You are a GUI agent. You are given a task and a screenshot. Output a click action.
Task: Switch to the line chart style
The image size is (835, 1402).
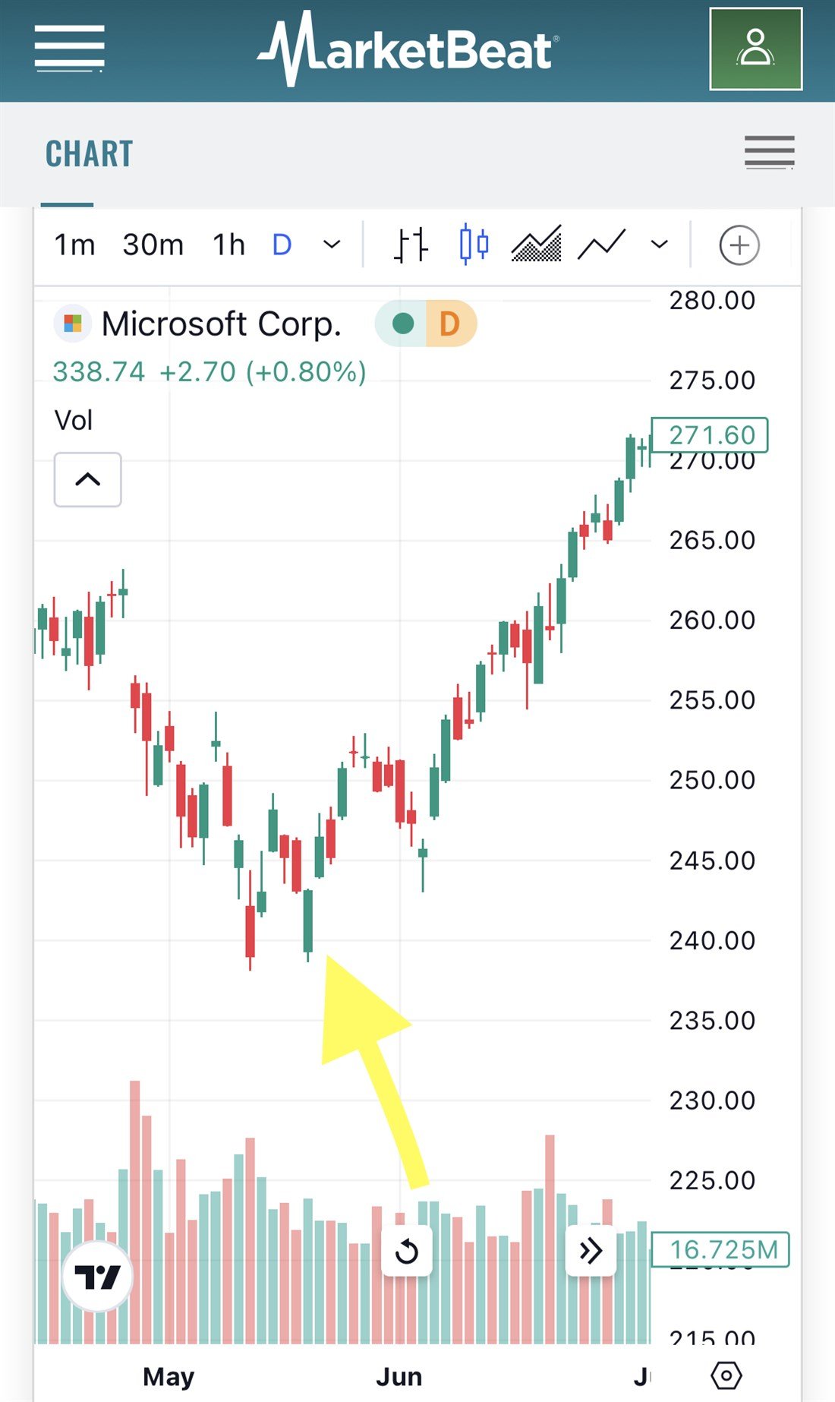click(601, 245)
